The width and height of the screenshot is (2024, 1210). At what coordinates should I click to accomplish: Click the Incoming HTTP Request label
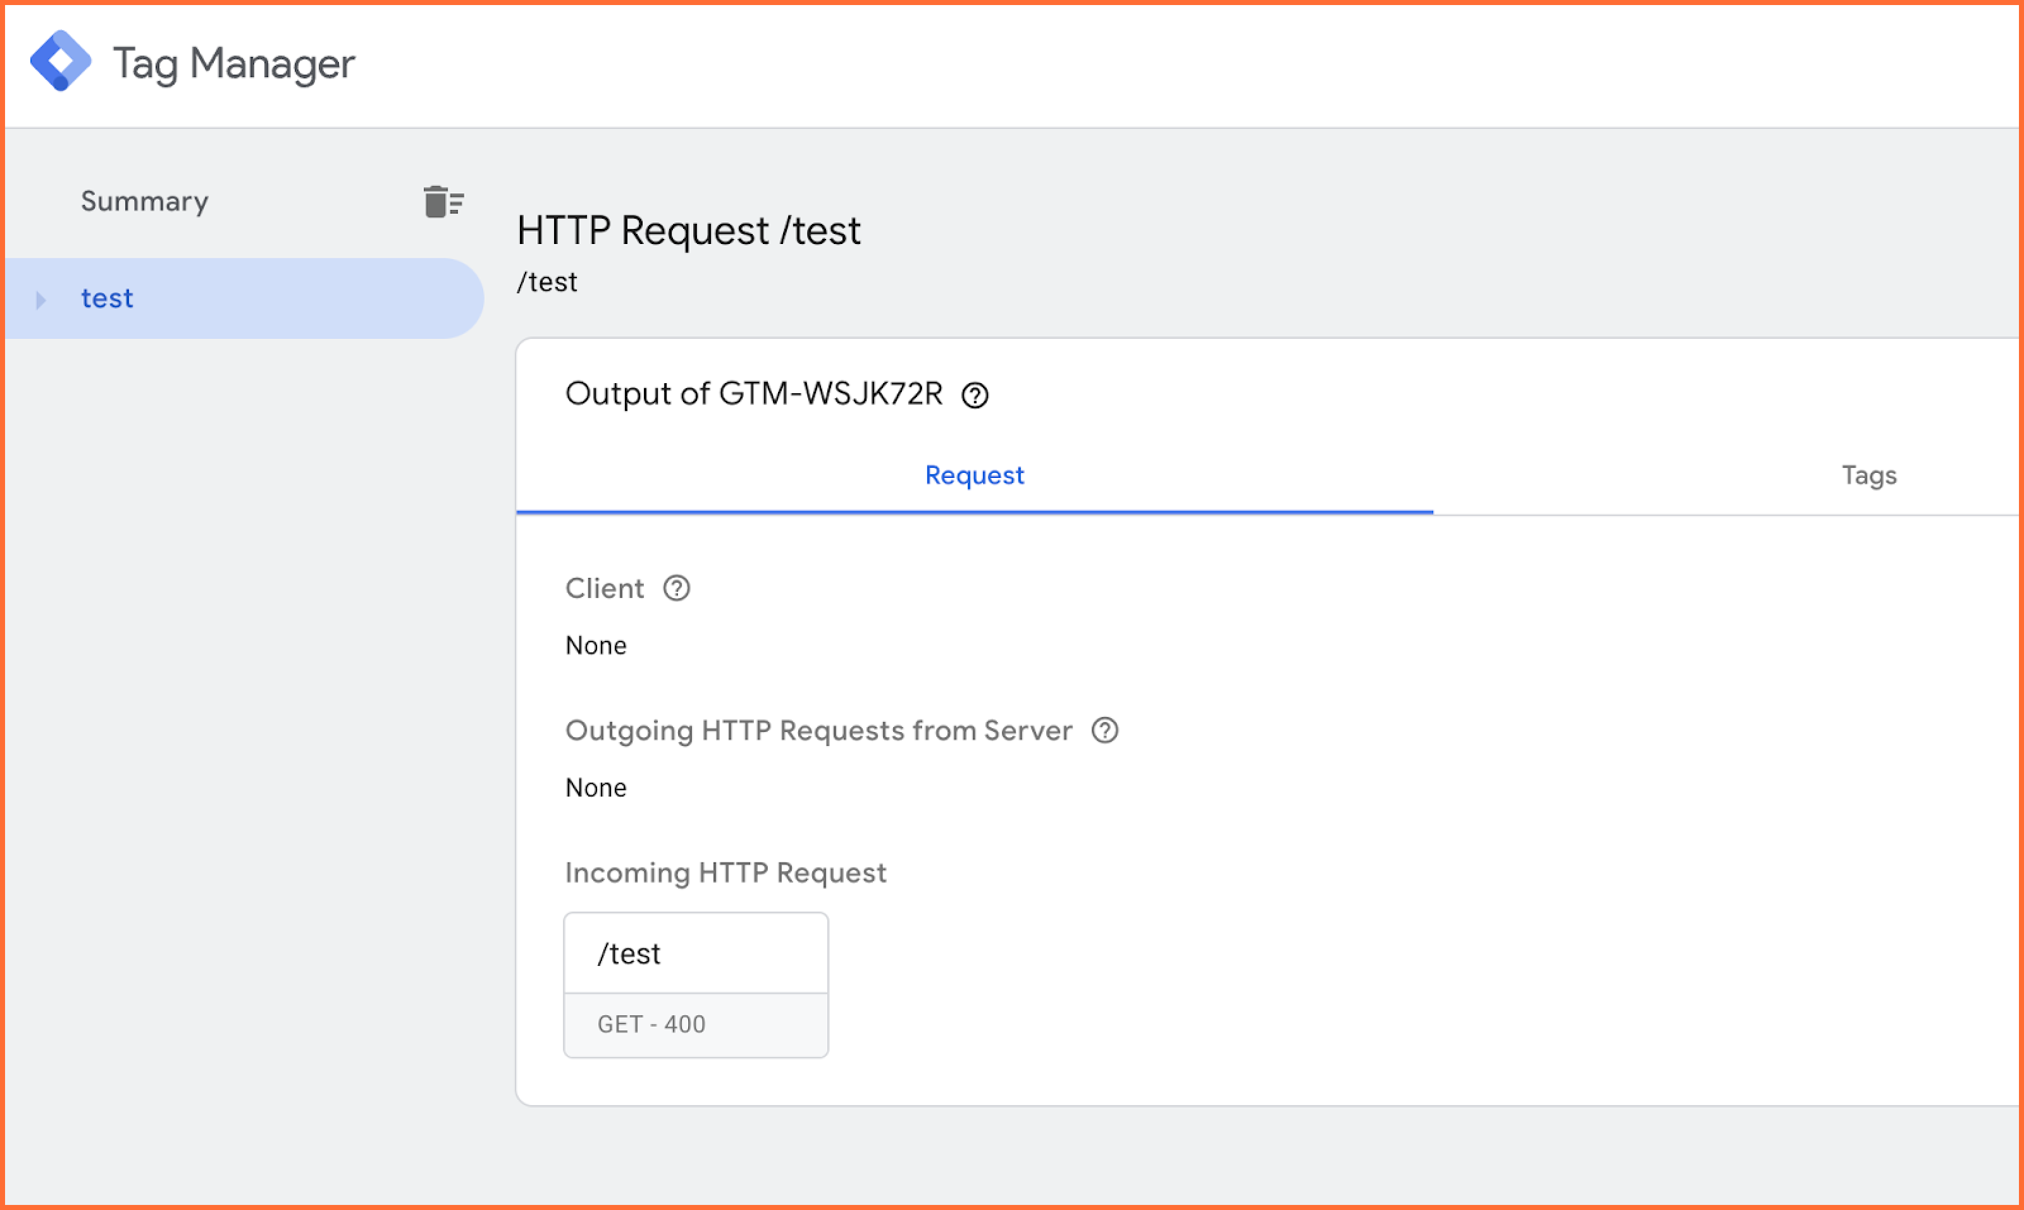725,873
